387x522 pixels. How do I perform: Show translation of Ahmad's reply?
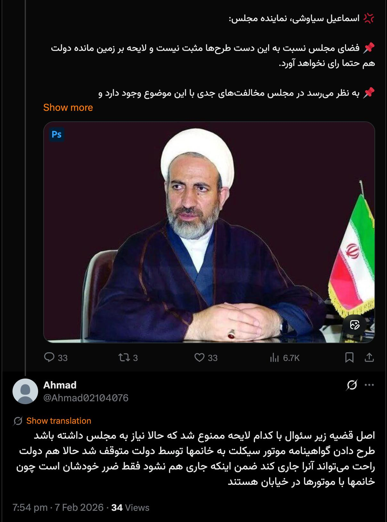point(59,420)
